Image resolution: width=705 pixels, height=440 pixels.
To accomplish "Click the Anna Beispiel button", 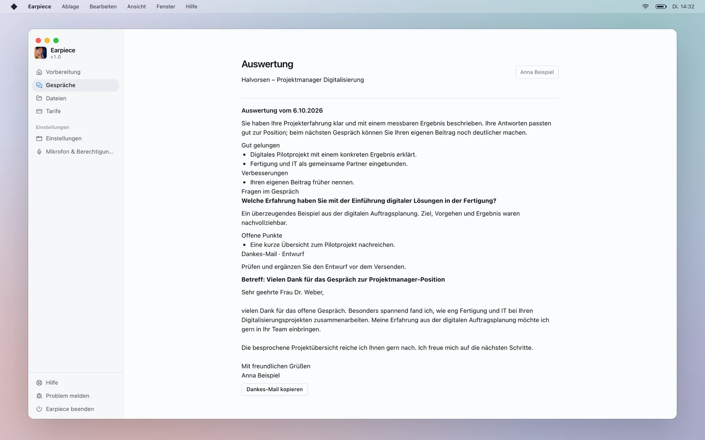I will (x=537, y=72).
